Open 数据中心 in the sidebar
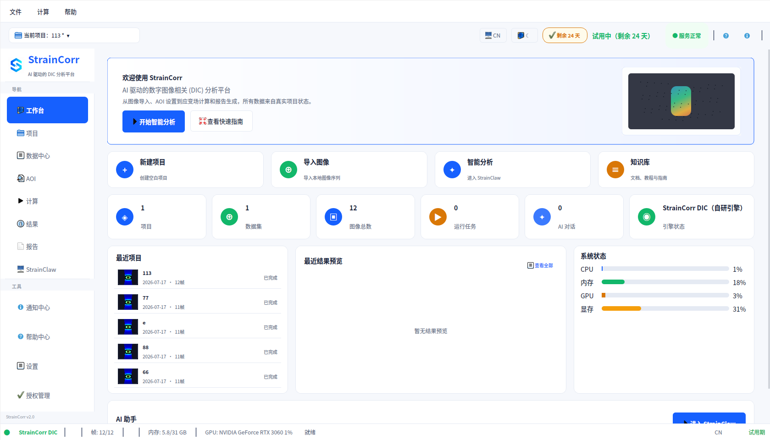770x440 pixels. pos(47,156)
